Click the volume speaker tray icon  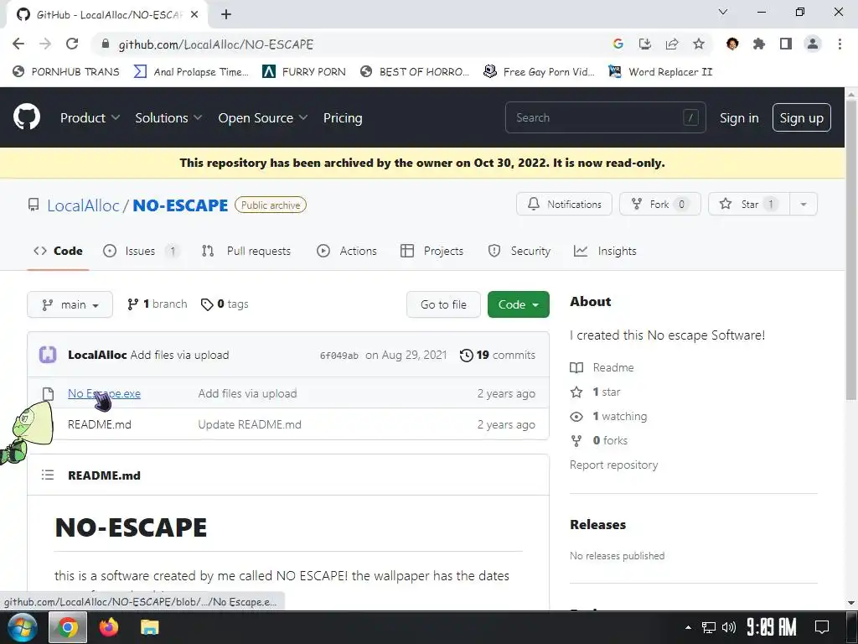pos(729,627)
